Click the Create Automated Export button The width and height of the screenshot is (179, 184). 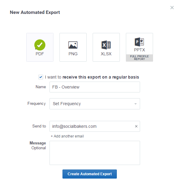[x=90, y=174]
